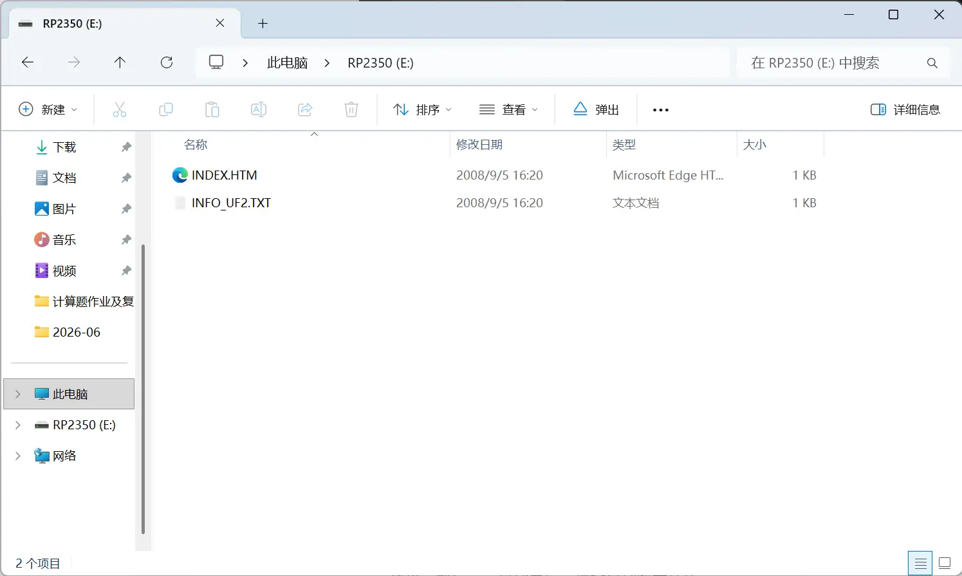Open 音乐 in quick access
Image resolution: width=962 pixels, height=576 pixels.
tap(64, 240)
